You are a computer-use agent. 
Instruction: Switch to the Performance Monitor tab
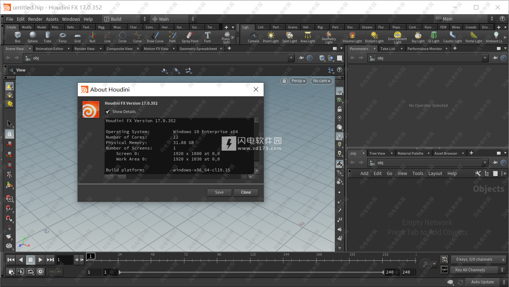(x=425, y=49)
